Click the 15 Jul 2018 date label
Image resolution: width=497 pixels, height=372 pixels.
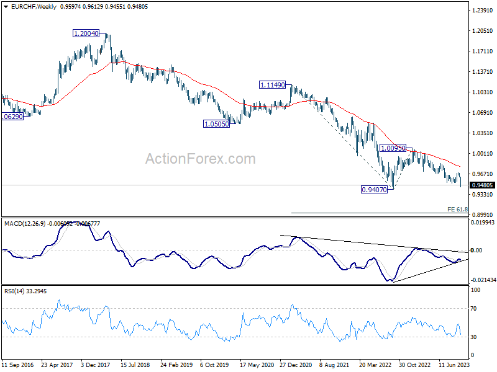point(135,365)
